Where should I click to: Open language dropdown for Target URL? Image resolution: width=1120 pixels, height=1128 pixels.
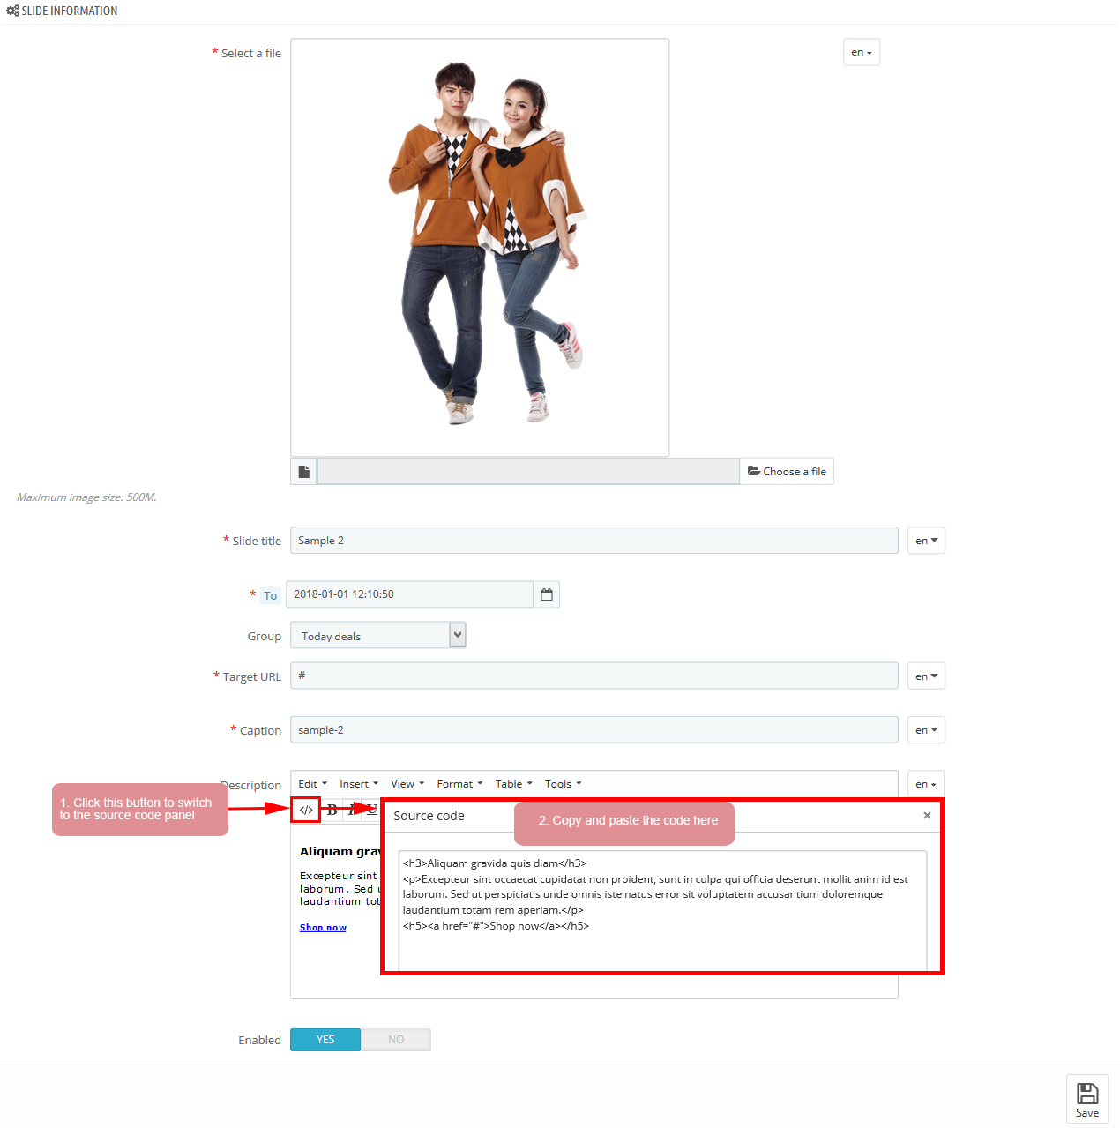(x=926, y=676)
